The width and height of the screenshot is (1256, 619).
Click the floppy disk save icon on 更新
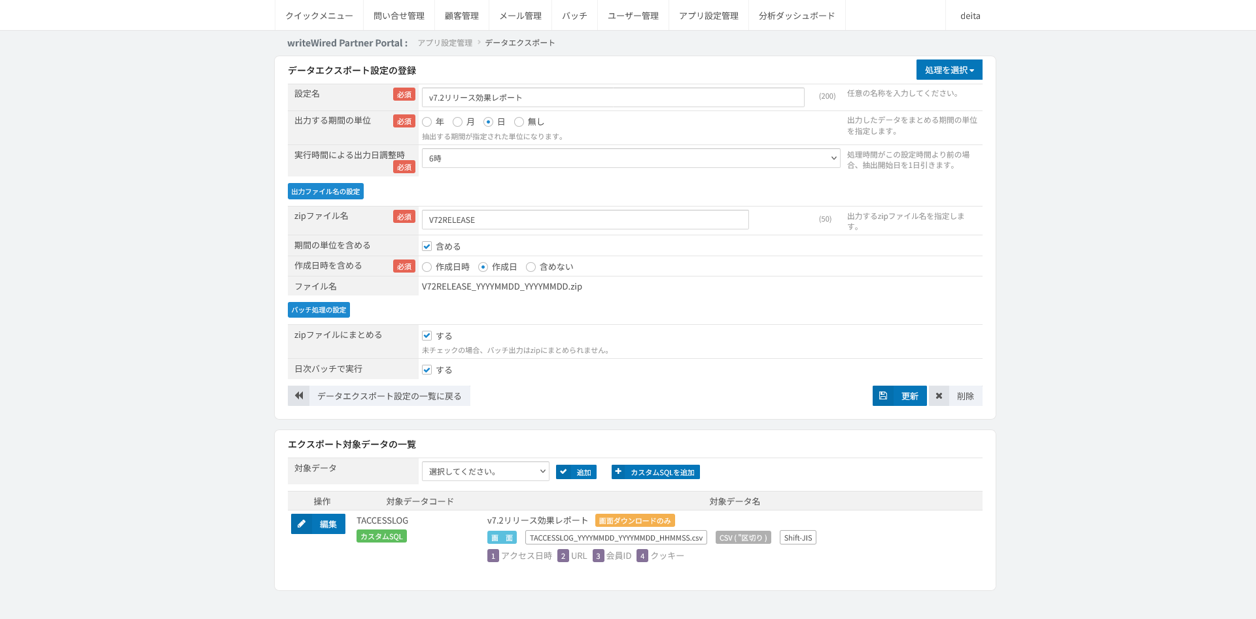(882, 395)
